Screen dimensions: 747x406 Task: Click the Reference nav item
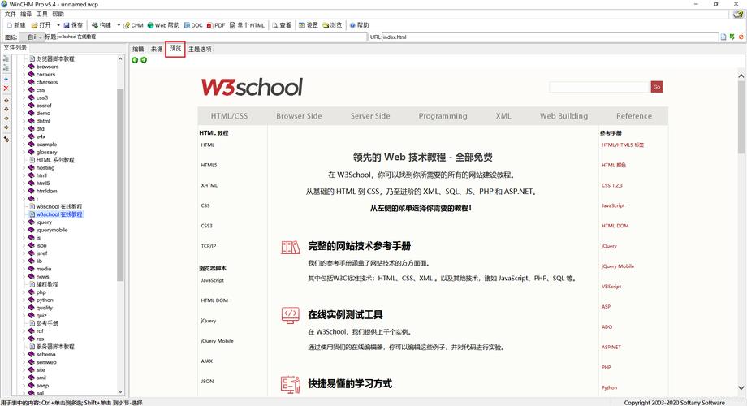tap(634, 116)
